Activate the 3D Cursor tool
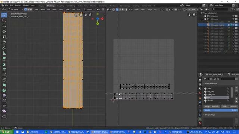 point(4,20)
